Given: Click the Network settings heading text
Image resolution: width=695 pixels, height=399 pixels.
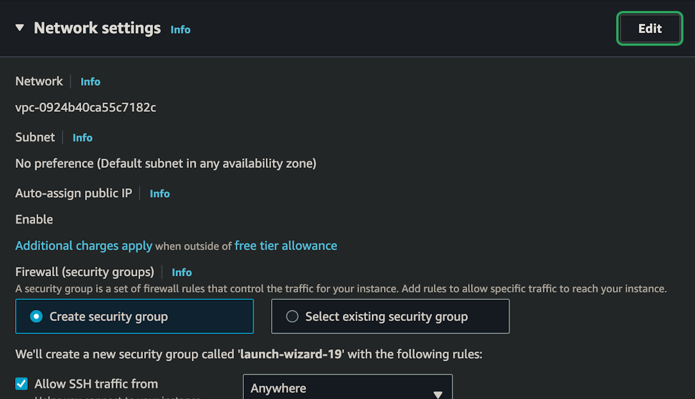Looking at the screenshot, I should [x=97, y=28].
